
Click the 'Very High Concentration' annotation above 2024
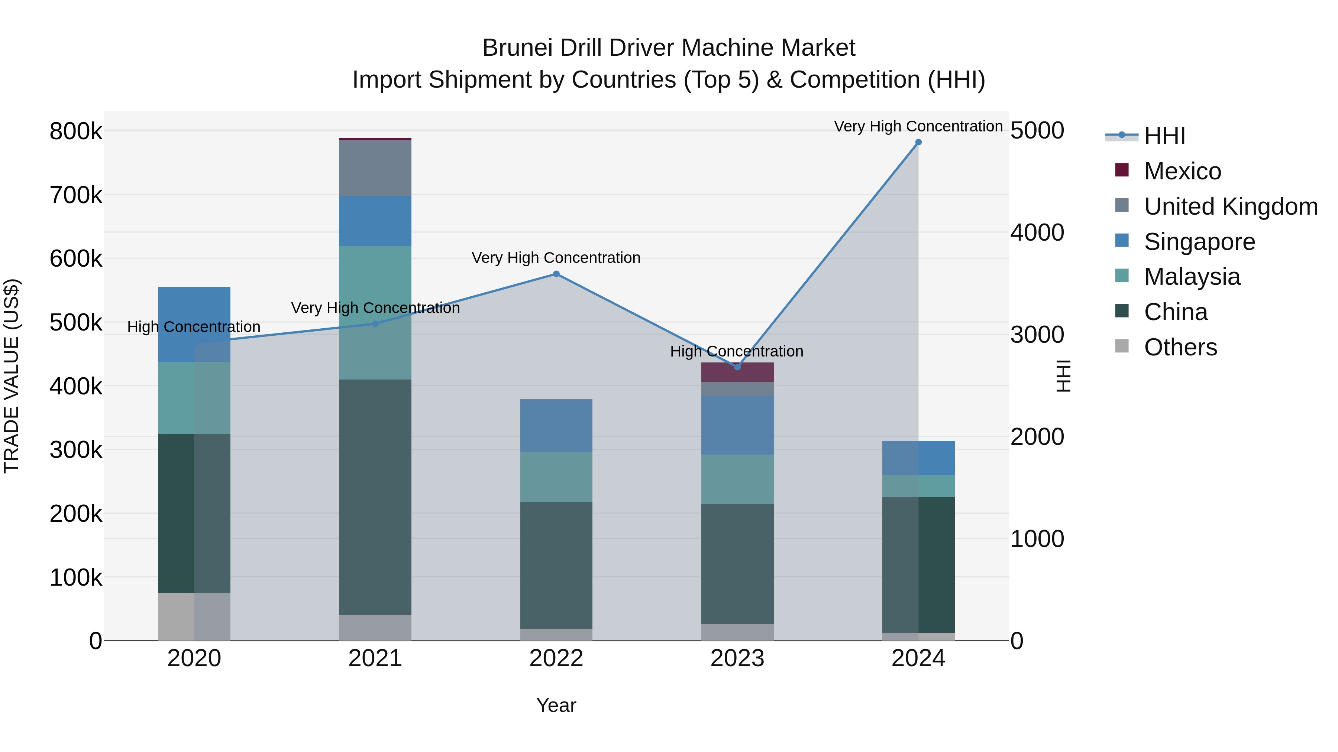tap(918, 126)
